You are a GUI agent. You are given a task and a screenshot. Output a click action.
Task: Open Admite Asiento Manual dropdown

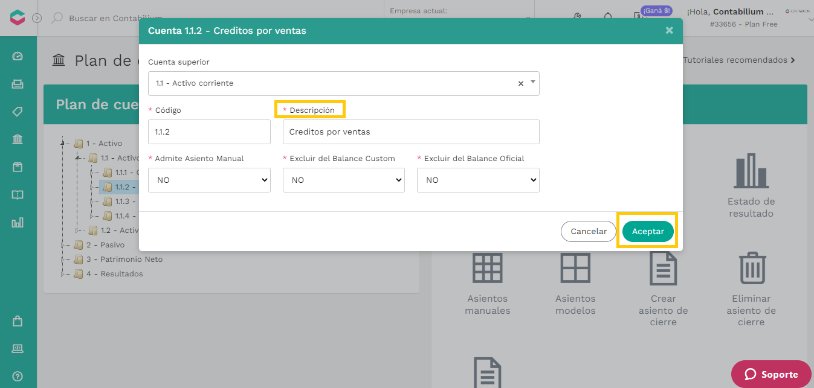pos(209,180)
